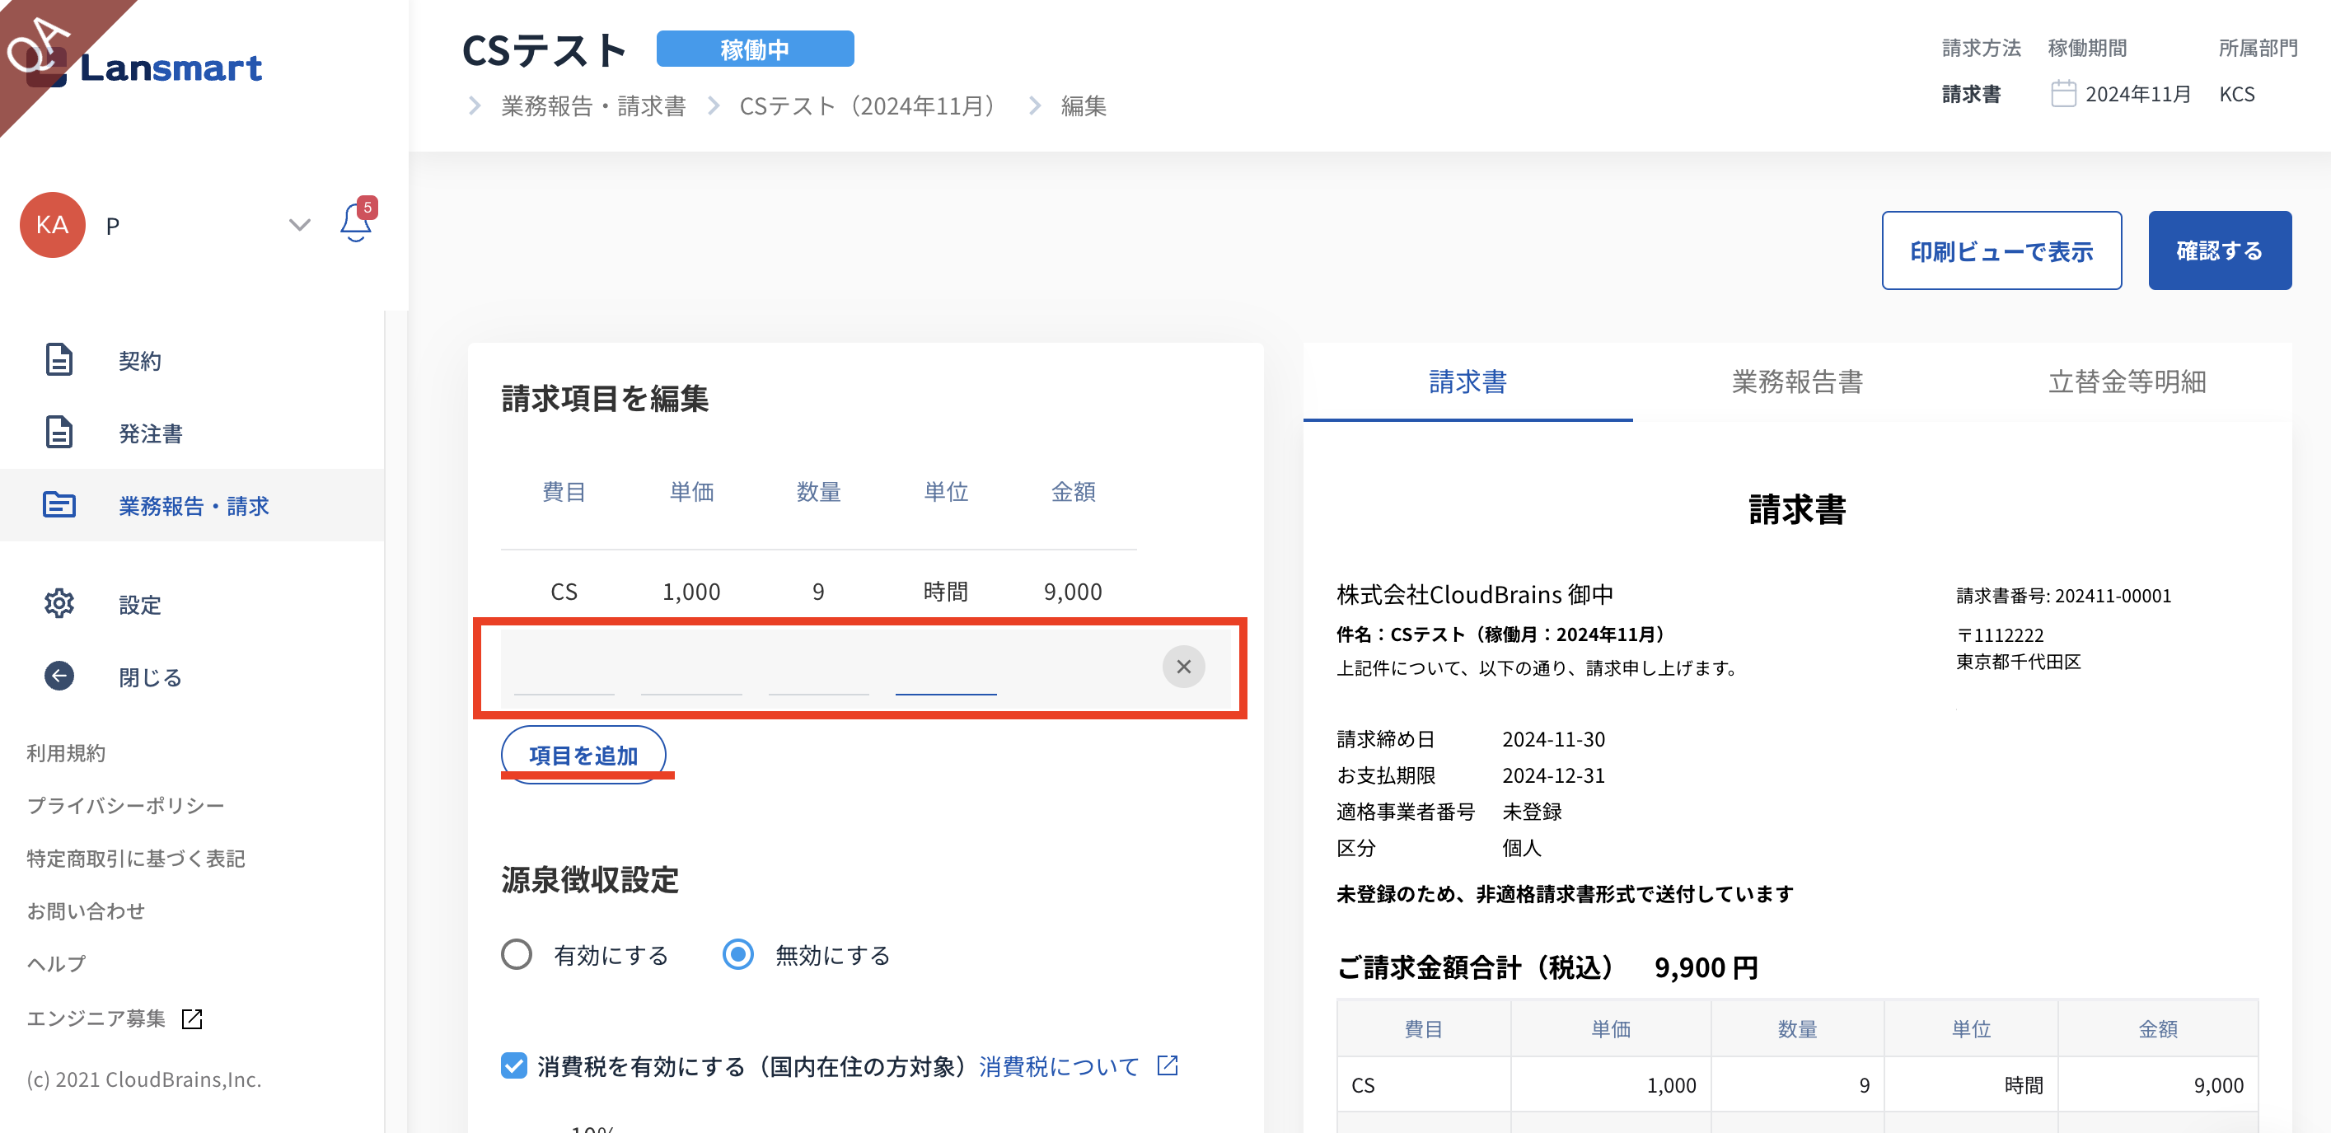Click the notification bell icon
2331x1133 pixels.
[x=354, y=223]
